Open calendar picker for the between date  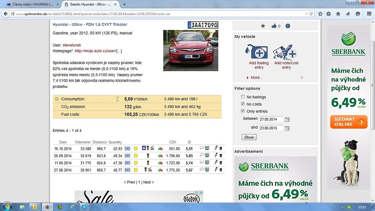tap(287, 119)
